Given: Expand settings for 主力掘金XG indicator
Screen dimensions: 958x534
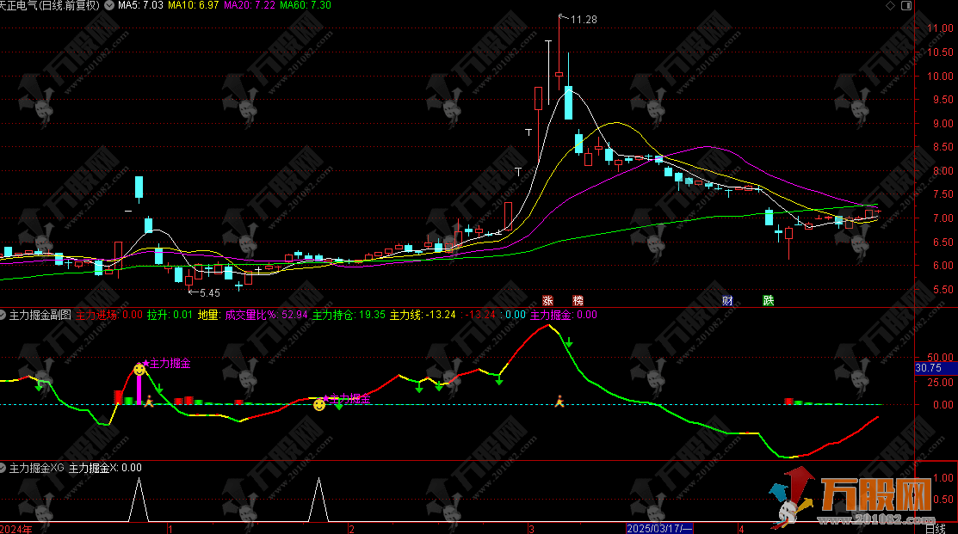Looking at the screenshot, I should (x=3, y=468).
